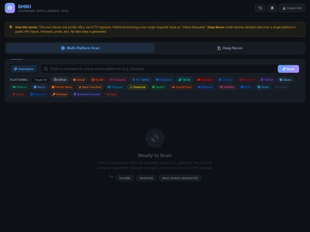Toggle the LinkedIn platform chip

point(226,80)
